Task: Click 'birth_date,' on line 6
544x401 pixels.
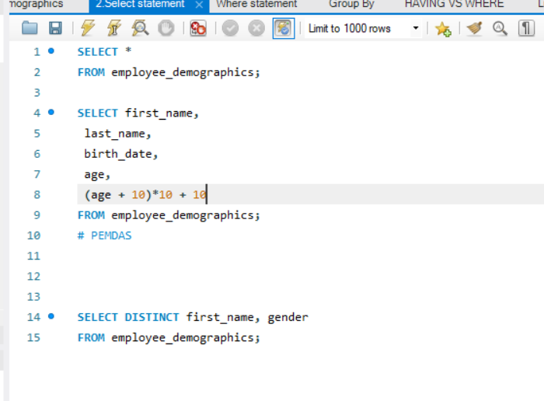Action: [121, 154]
